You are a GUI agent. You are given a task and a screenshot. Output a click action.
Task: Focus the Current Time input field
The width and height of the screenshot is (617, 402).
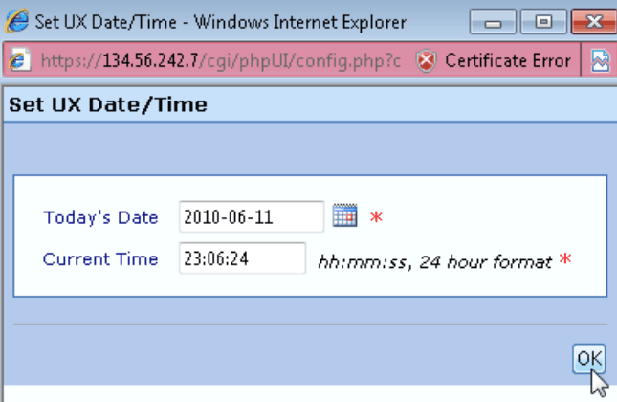(x=241, y=259)
